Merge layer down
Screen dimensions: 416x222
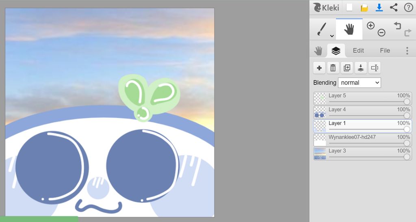tap(361, 68)
